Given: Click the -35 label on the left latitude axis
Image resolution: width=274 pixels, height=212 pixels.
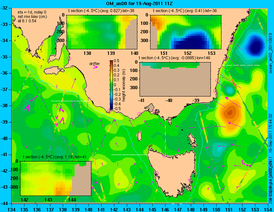Looking at the screenshot, I should pyautogui.click(x=4, y=57).
